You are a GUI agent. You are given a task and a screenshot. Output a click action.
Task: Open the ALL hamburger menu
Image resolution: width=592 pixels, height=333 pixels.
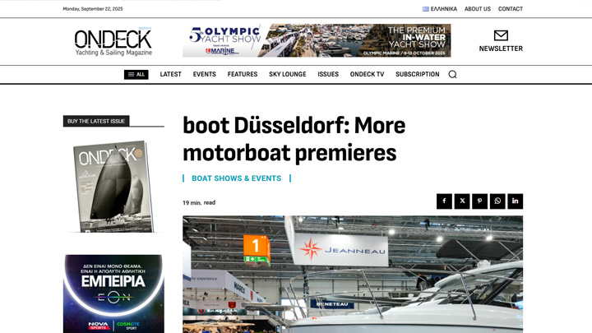point(136,75)
